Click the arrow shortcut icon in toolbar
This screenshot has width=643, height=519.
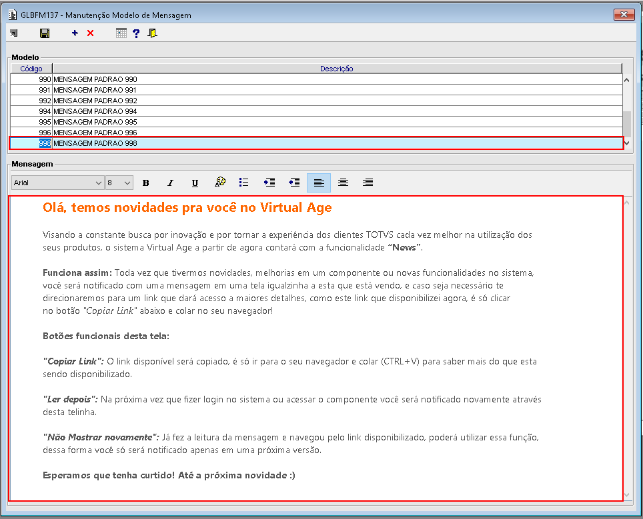[x=14, y=33]
